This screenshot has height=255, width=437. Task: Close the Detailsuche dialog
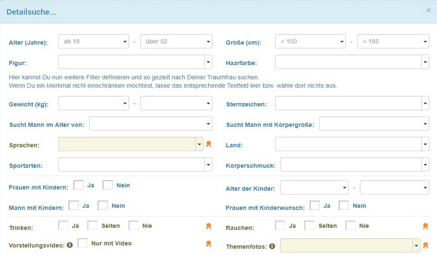[428, 10]
